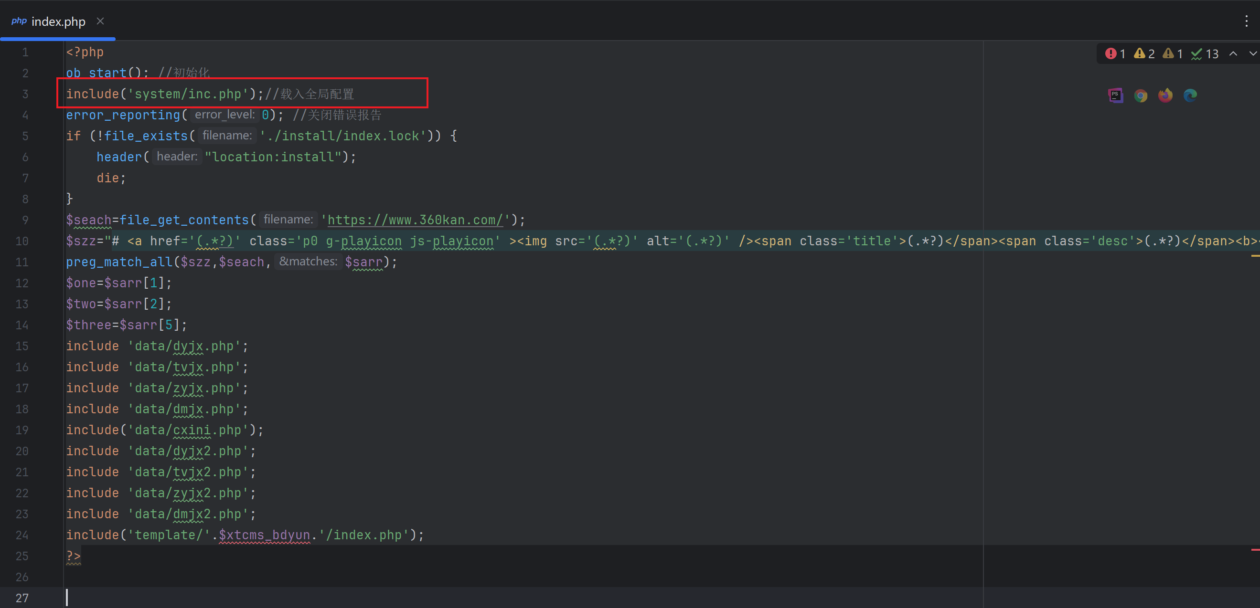Click the PHP file type icon on tab
Viewport: 1260px width, 608px height.
[x=19, y=21]
